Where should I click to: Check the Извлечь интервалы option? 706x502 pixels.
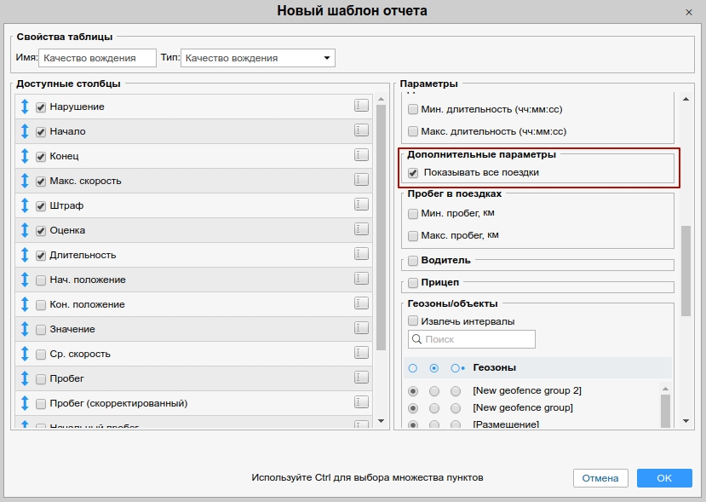coord(413,321)
